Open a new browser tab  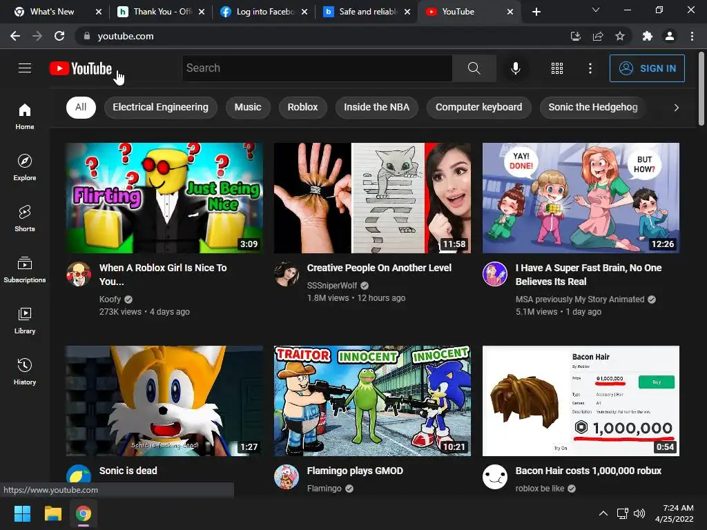pos(536,12)
